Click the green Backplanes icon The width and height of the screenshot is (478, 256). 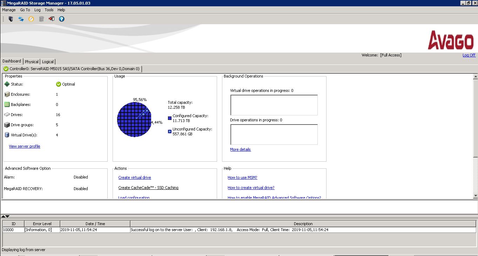[7, 105]
